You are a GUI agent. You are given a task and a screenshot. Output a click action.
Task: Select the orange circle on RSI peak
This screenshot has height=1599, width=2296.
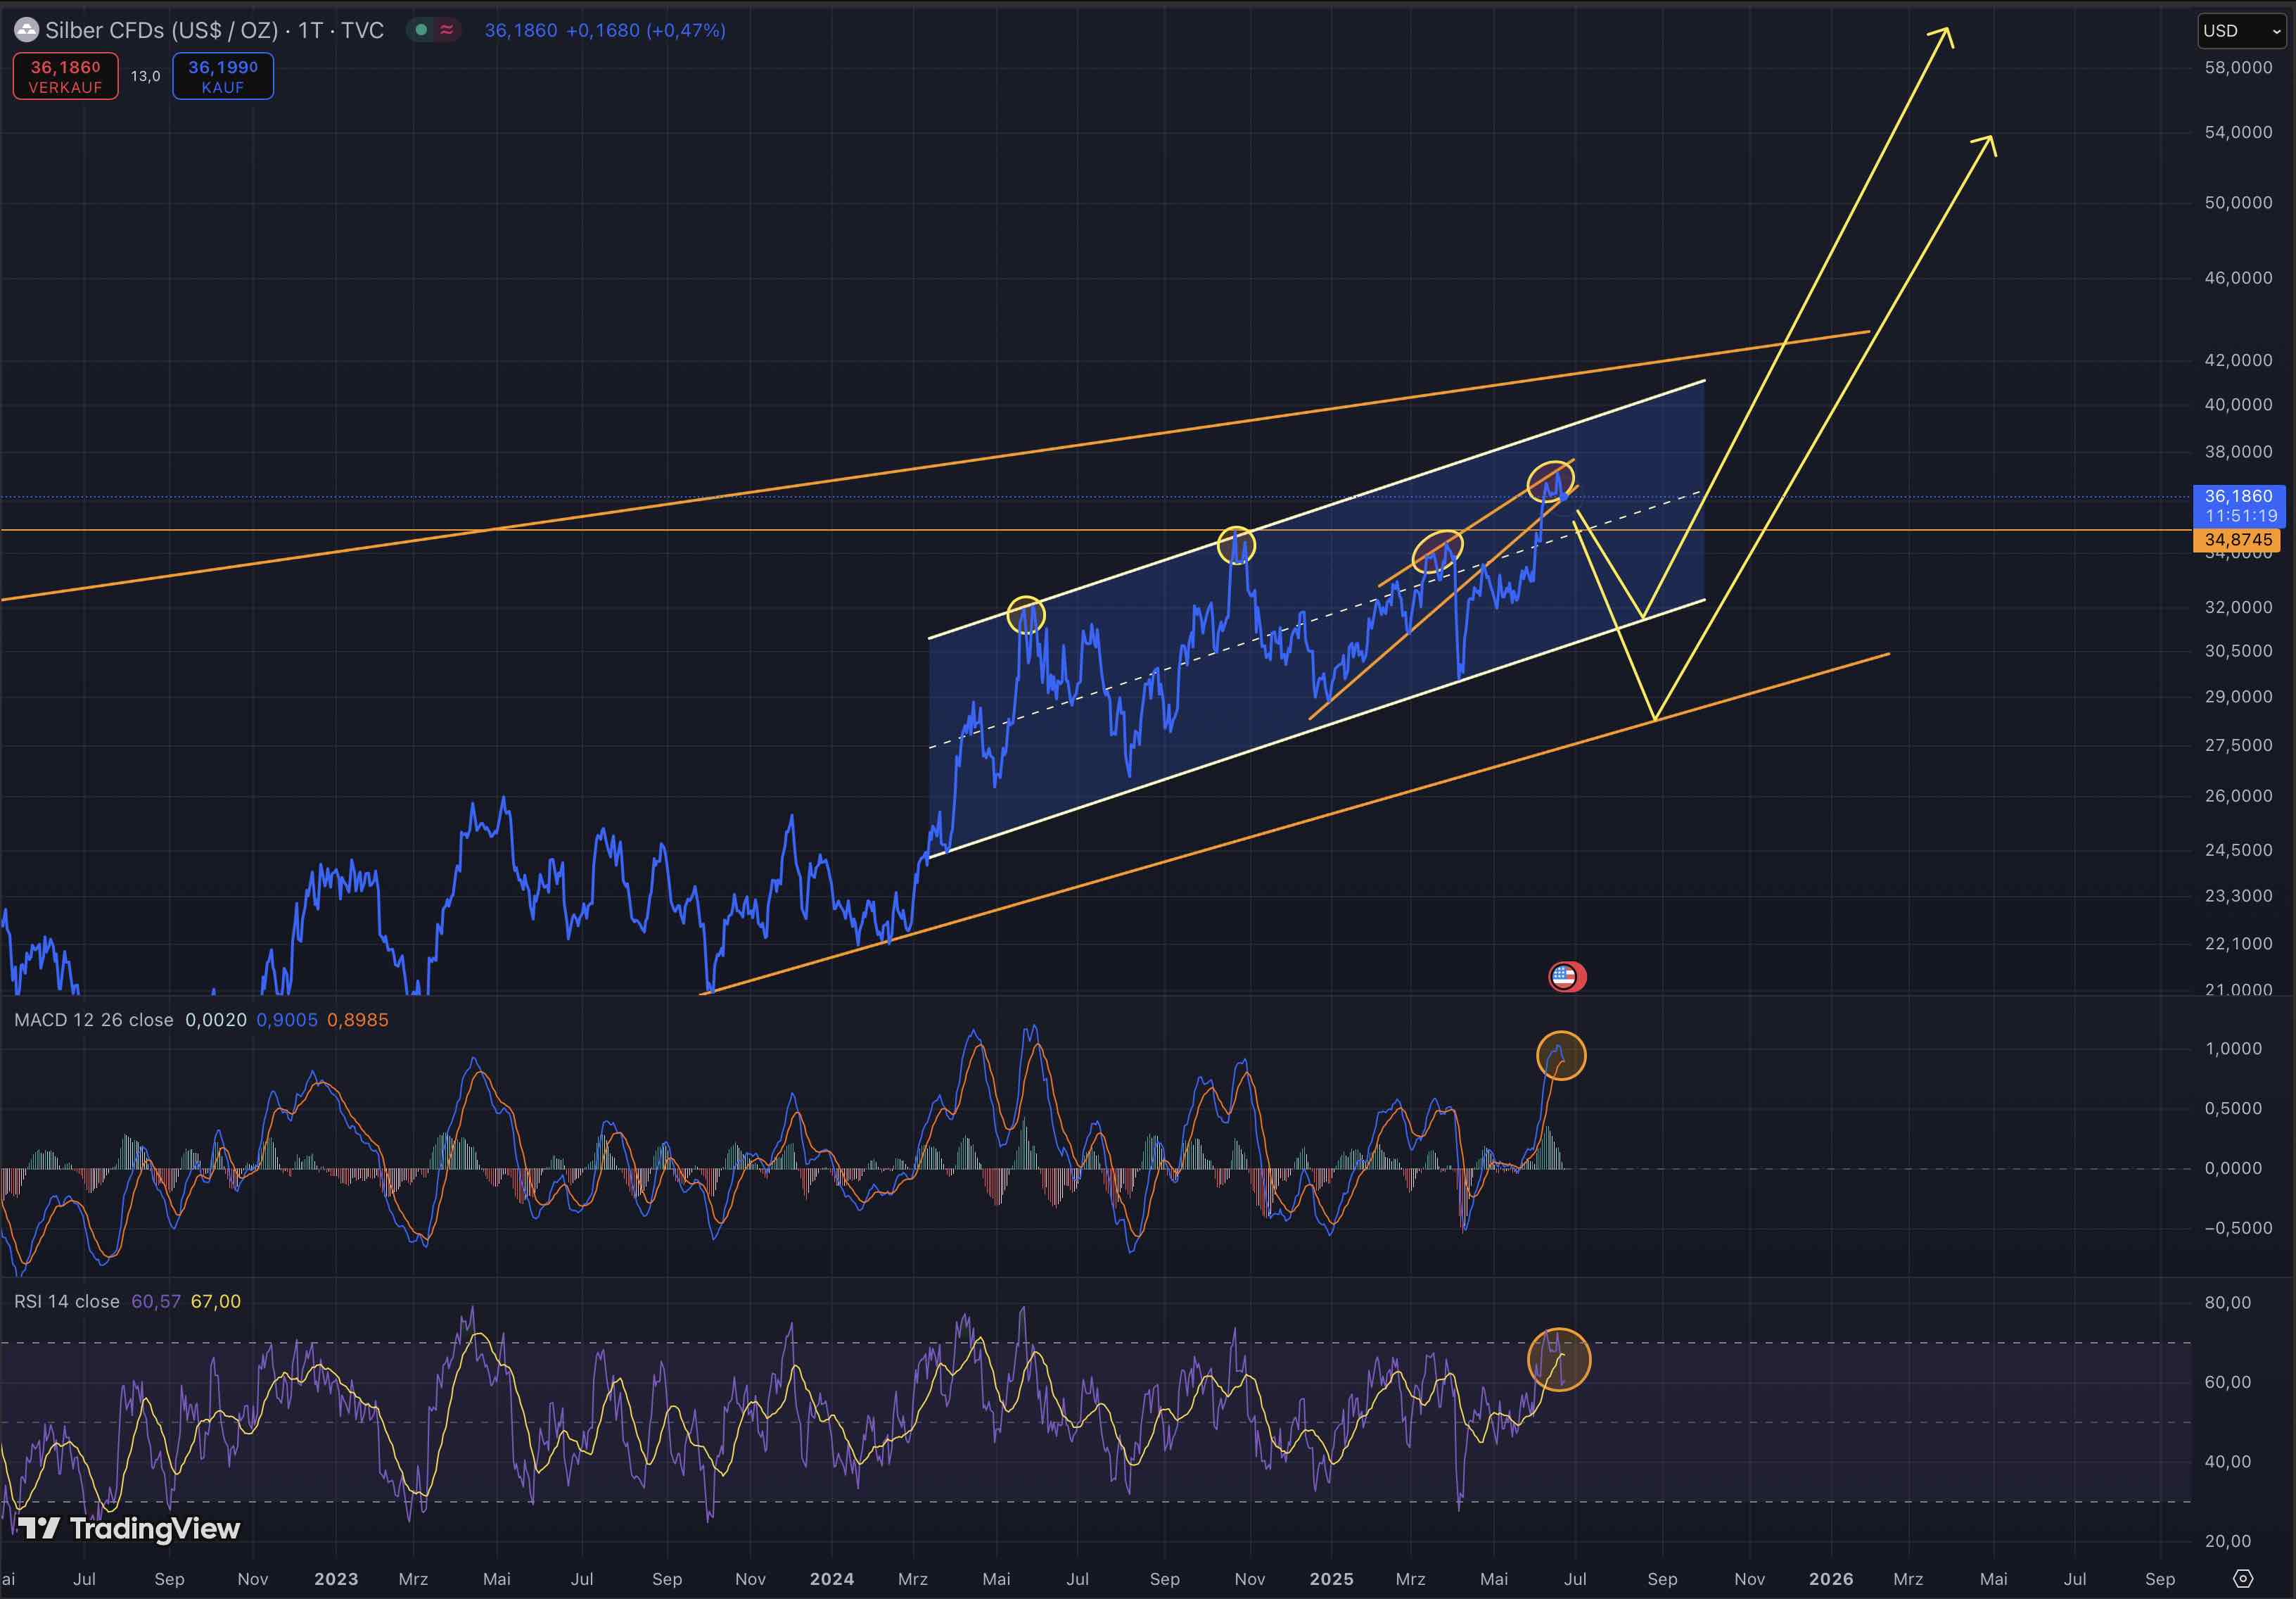(1559, 1360)
